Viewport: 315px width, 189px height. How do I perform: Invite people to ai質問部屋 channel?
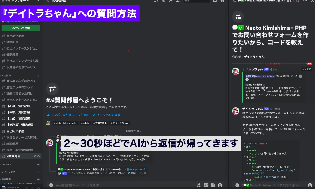click(35, 156)
